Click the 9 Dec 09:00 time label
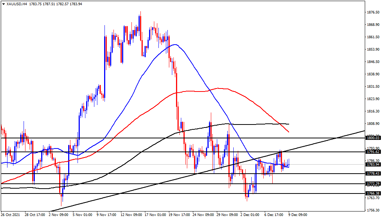Image resolution: width=382 pixels, height=219 pixels. (298, 215)
